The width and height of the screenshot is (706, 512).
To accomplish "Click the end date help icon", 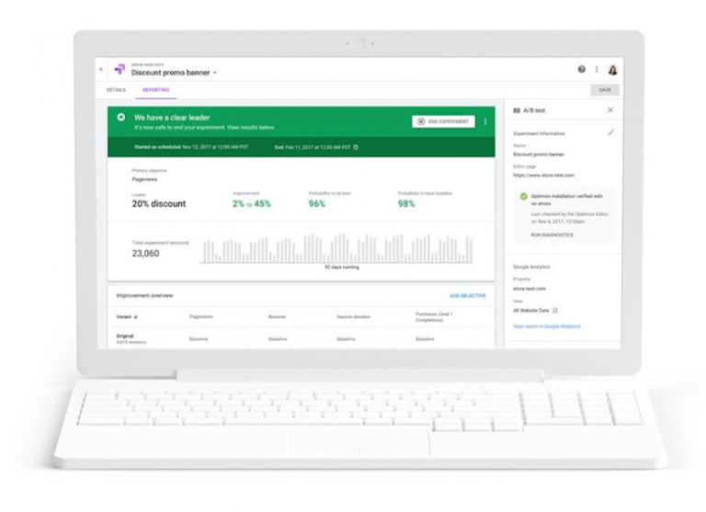I will pos(356,147).
